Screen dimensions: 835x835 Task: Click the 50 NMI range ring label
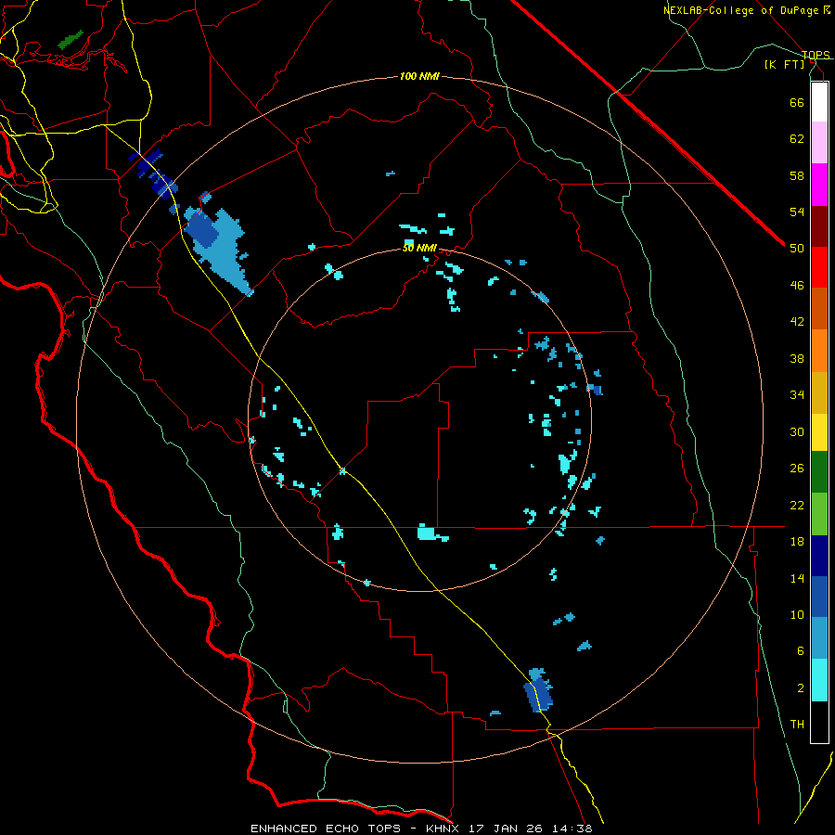click(x=419, y=248)
